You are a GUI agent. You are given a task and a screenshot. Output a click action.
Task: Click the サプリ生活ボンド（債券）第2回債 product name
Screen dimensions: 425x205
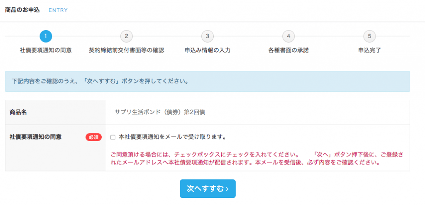[160, 112]
